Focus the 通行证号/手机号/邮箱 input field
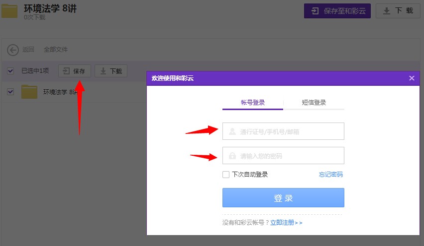The width and height of the screenshot is (424, 246). pyautogui.click(x=283, y=131)
